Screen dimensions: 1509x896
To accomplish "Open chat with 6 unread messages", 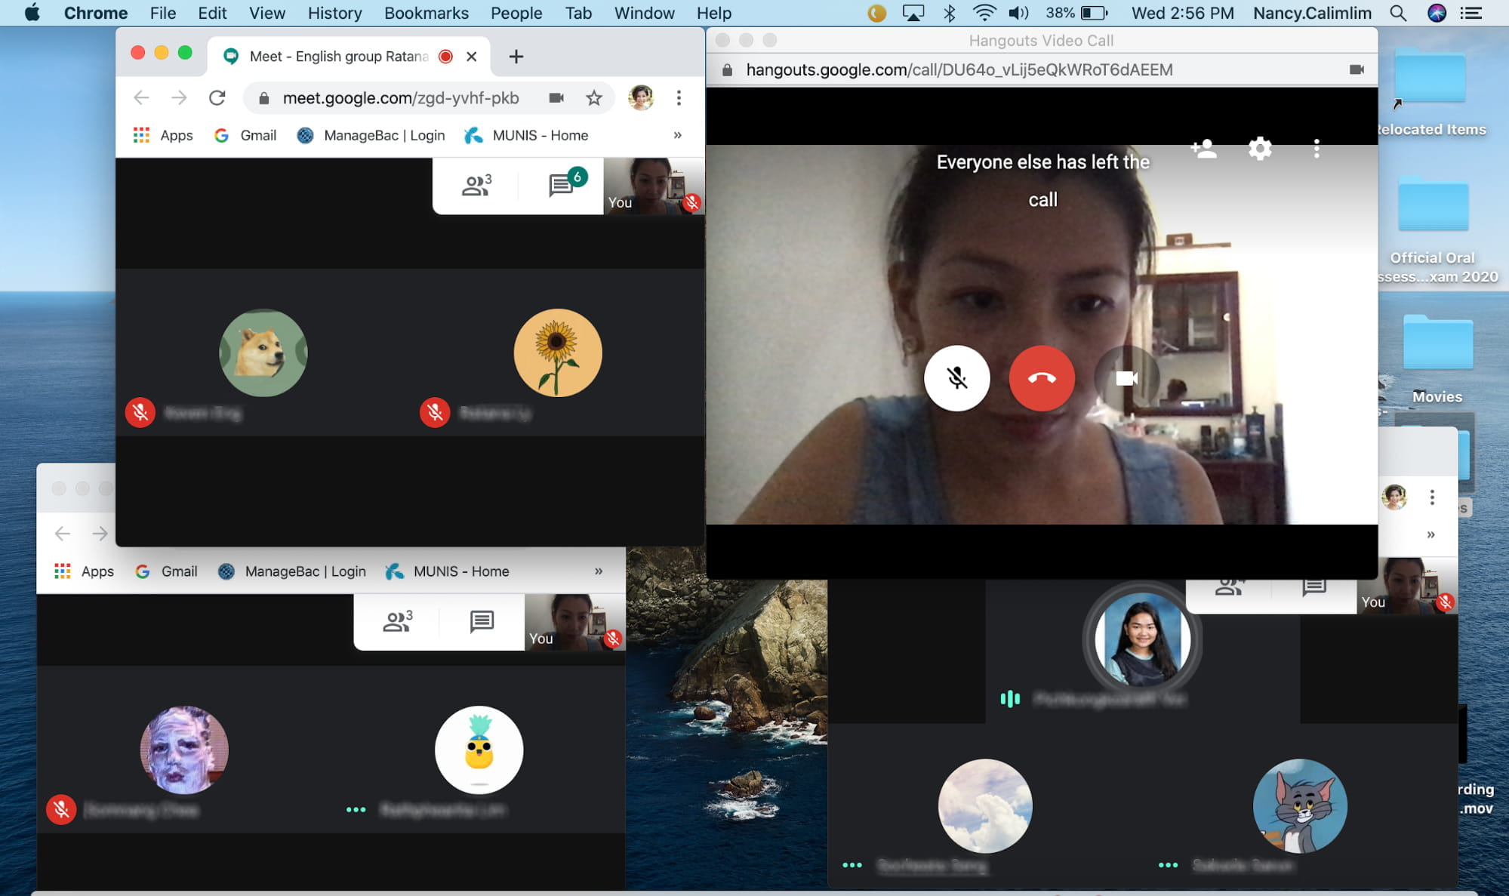I will (x=562, y=185).
